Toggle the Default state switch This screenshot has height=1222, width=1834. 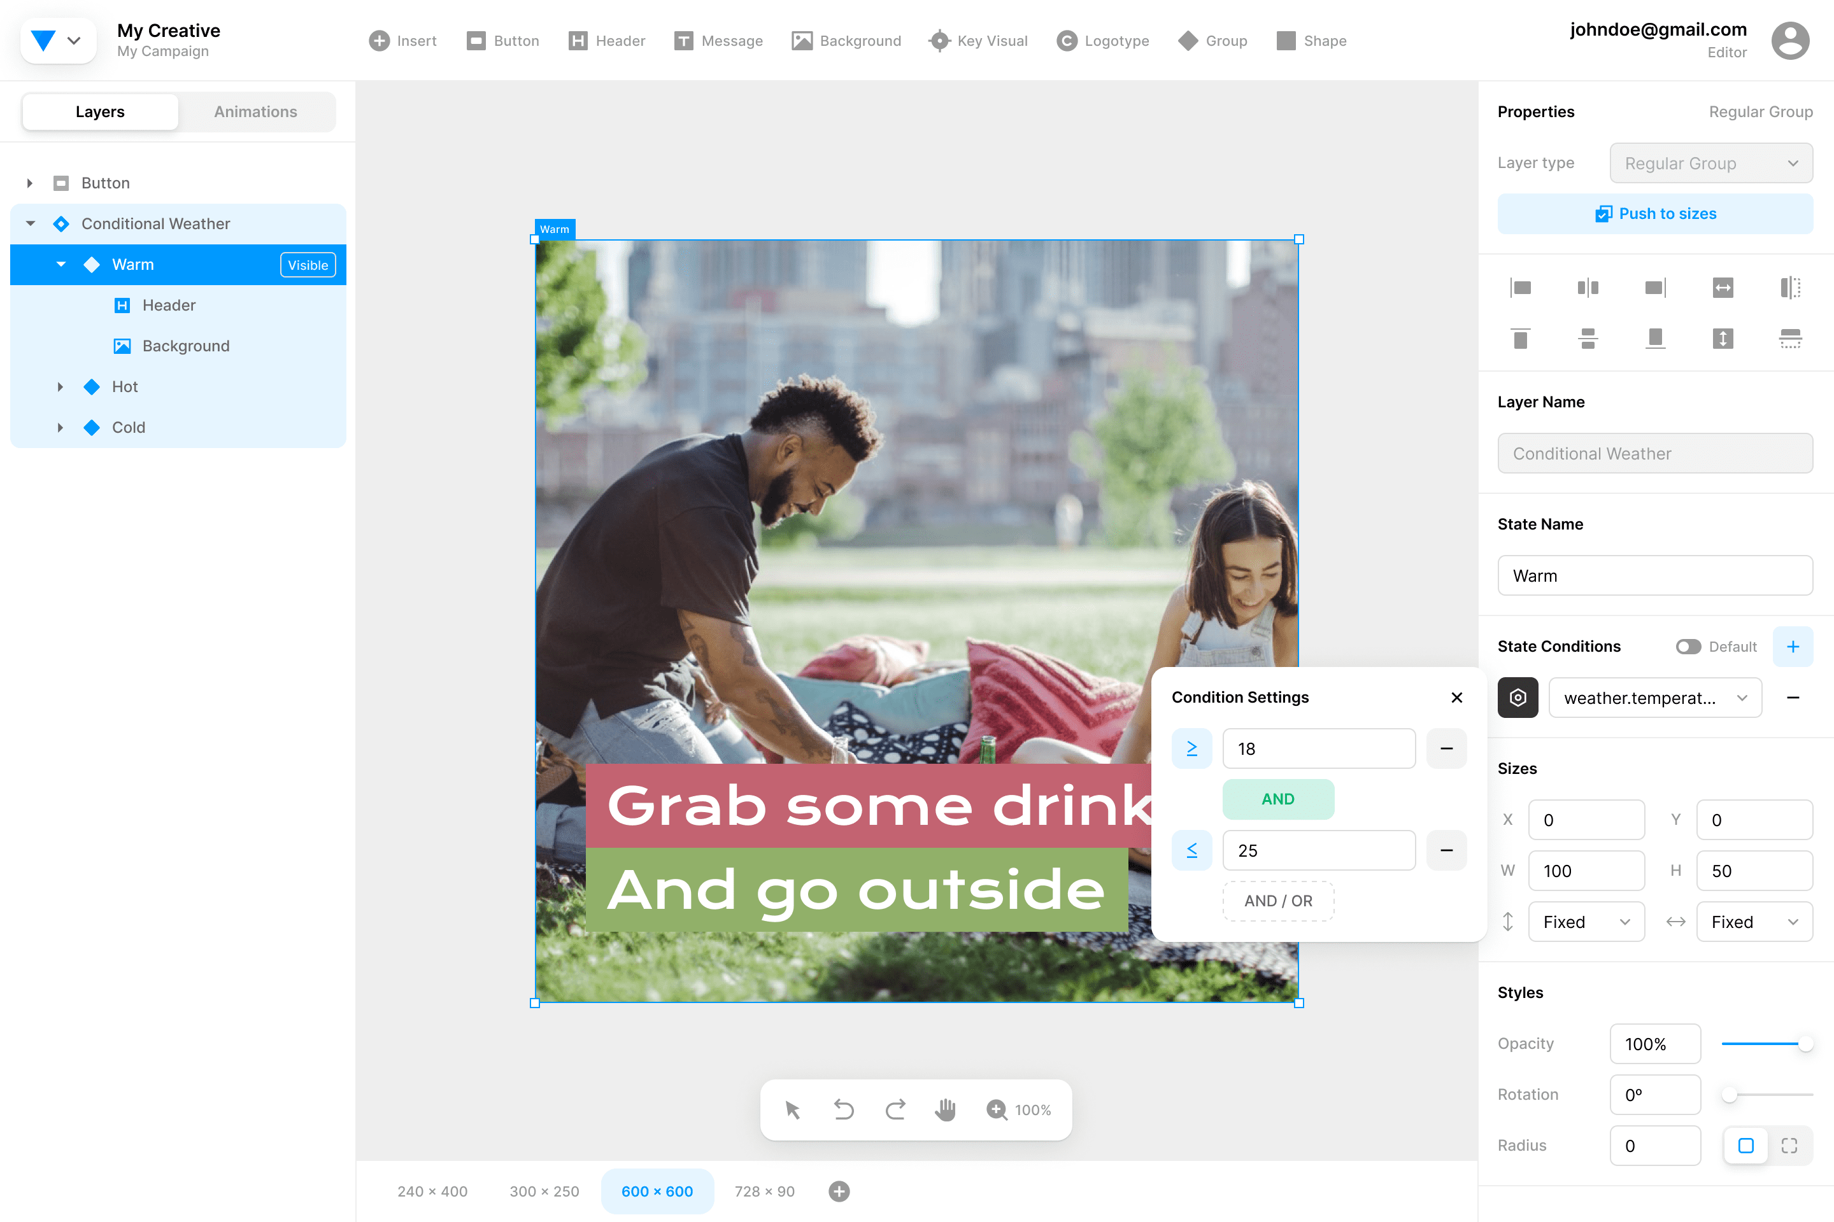(x=1688, y=647)
